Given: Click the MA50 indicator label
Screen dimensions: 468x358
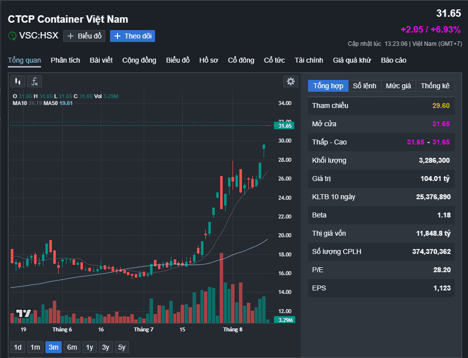Looking at the screenshot, I should point(50,103).
